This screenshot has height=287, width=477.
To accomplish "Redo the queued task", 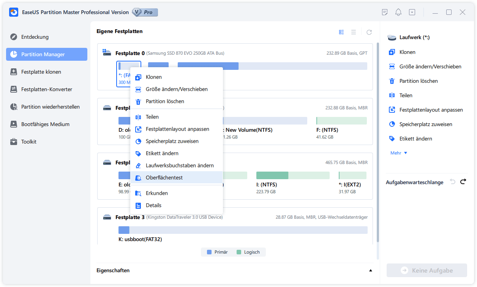I will (x=463, y=182).
